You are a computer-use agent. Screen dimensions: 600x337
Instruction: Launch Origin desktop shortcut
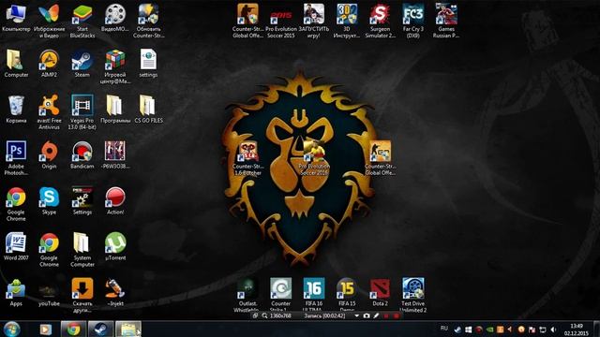click(x=49, y=155)
